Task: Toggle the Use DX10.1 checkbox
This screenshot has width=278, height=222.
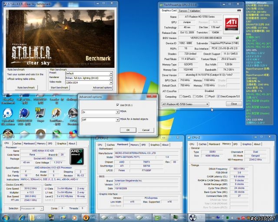Action: (x=117, y=104)
